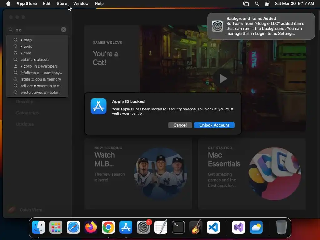Image resolution: width=320 pixels, height=240 pixels.
Task: Click the App Store Dock icon
Action: pos(126,227)
